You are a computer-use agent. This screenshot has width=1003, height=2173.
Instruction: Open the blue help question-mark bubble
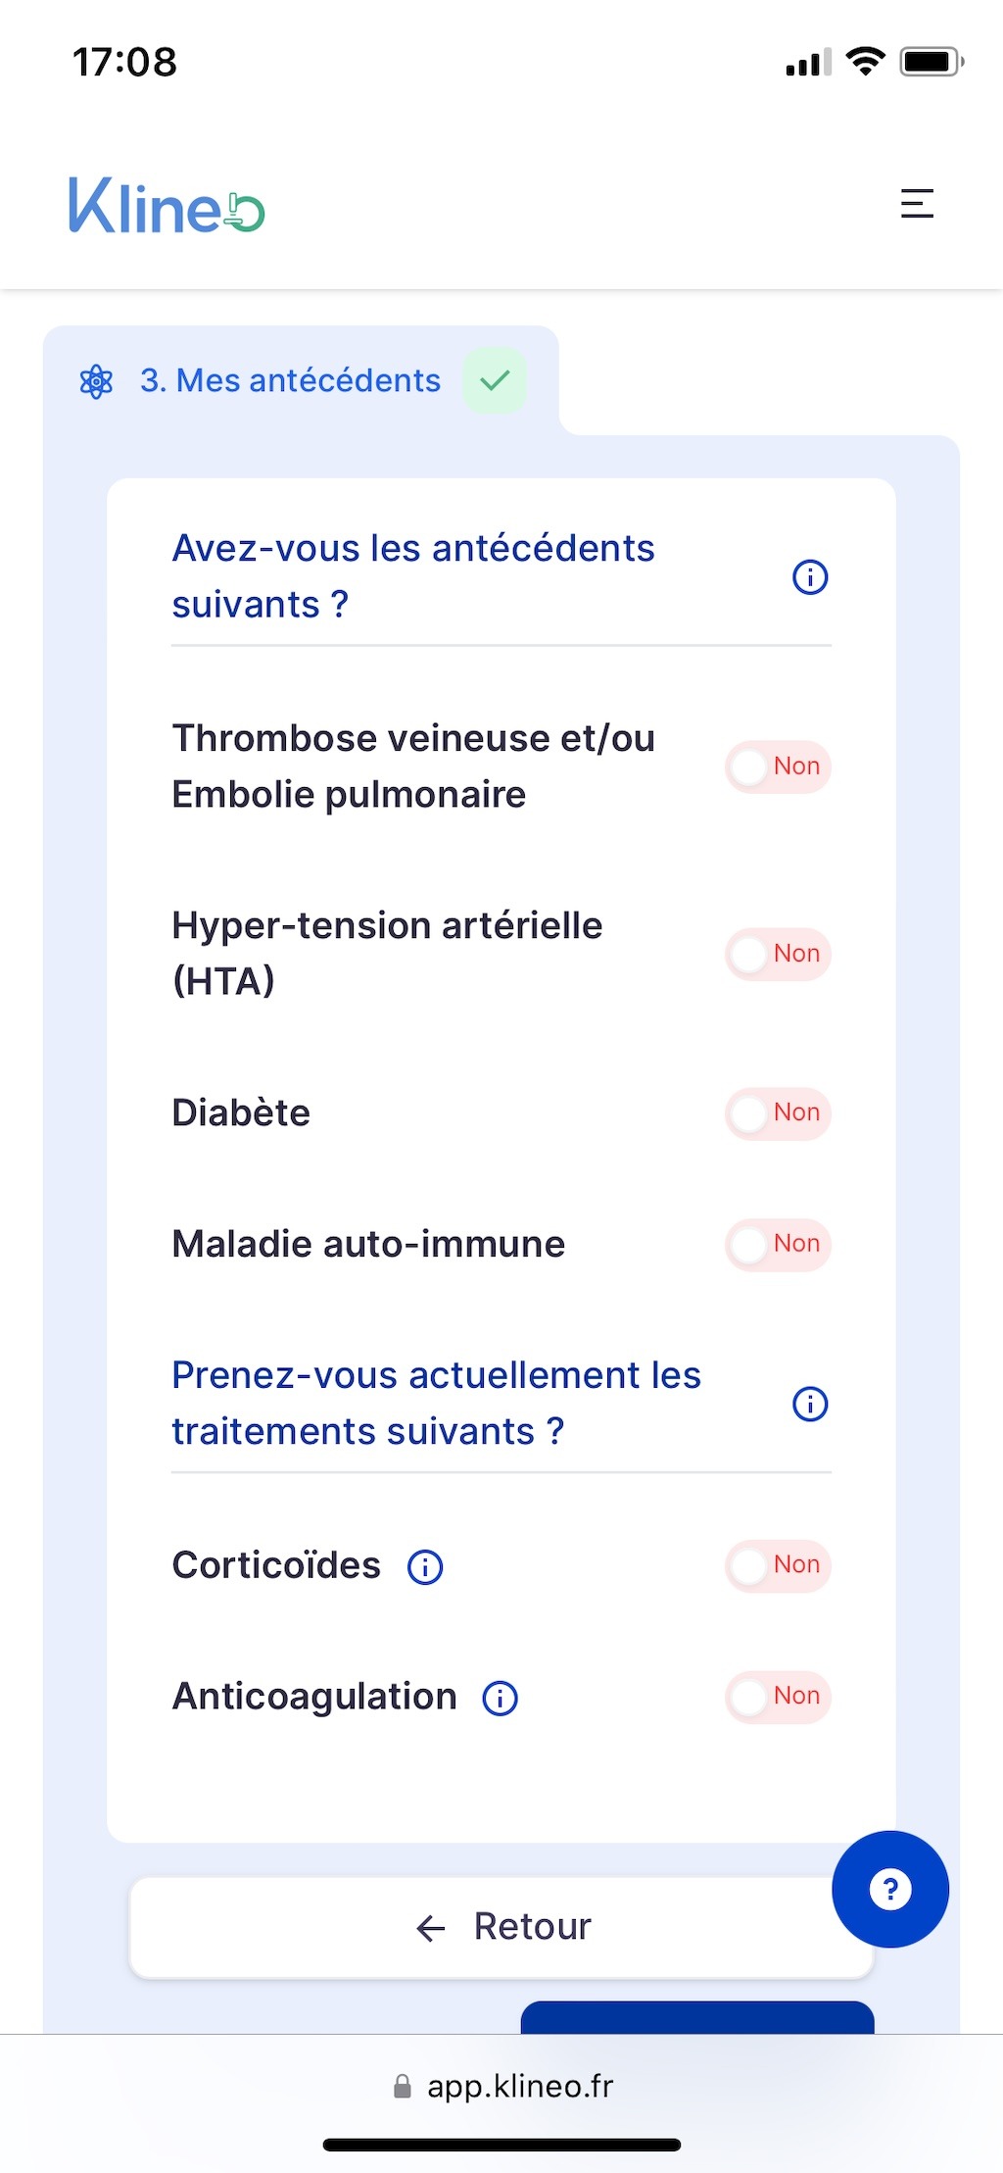889,1889
